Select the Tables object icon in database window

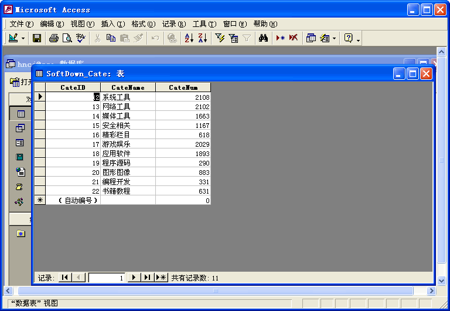click(x=21, y=114)
